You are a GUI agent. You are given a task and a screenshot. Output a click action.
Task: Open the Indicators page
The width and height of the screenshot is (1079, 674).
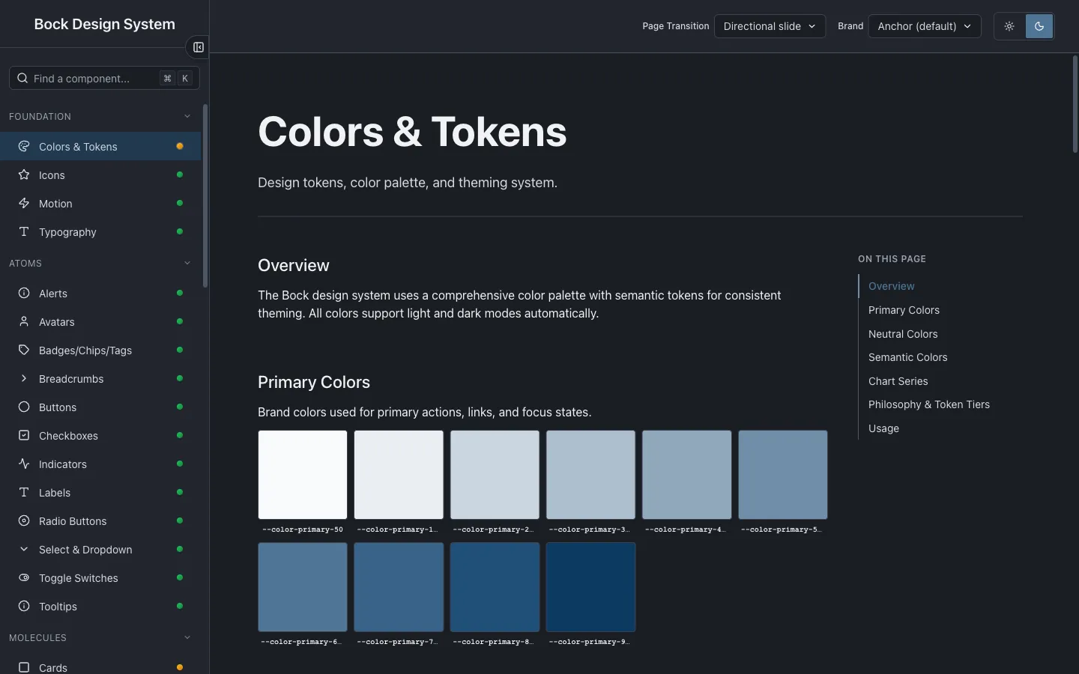point(100,464)
